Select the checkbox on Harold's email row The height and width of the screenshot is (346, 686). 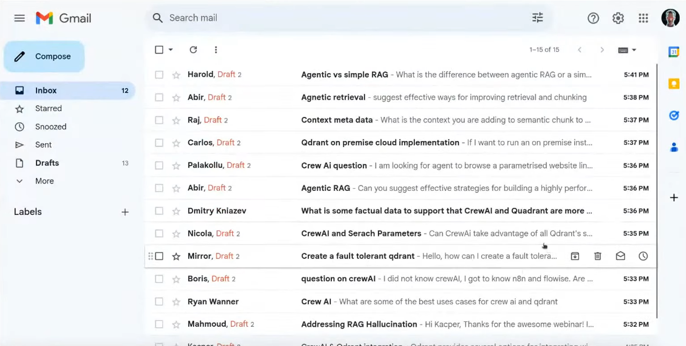point(159,74)
